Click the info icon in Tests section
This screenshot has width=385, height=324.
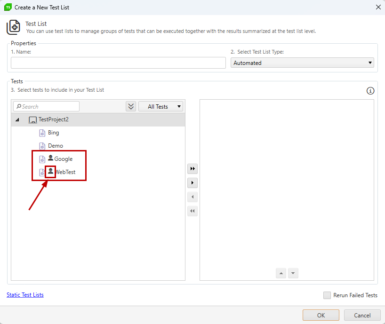coord(370,91)
